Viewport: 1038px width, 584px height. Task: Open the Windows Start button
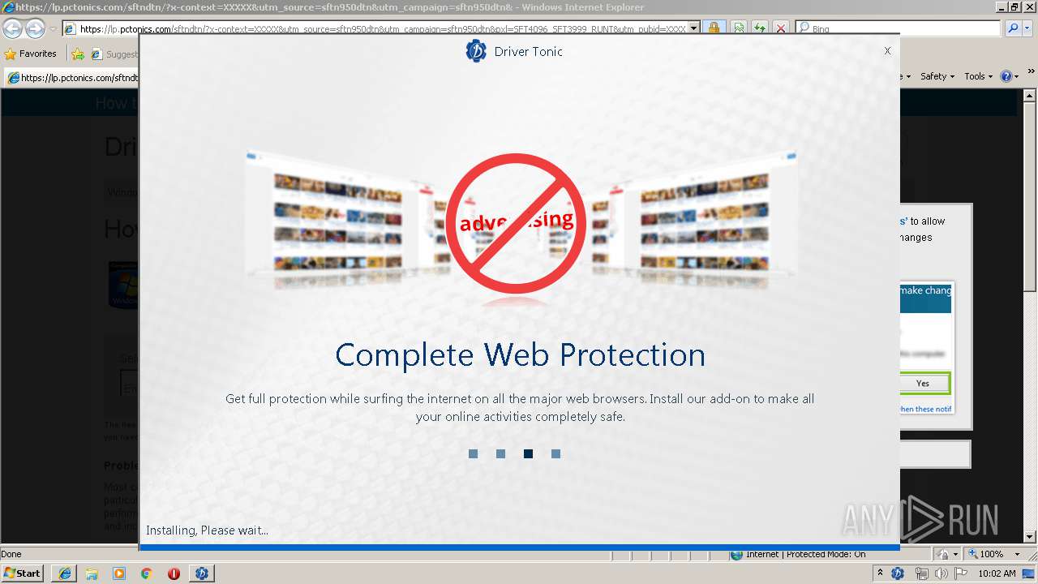(23, 573)
